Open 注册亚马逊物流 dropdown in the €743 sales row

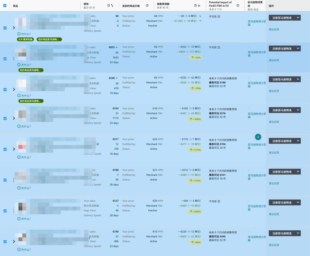click(x=298, y=110)
